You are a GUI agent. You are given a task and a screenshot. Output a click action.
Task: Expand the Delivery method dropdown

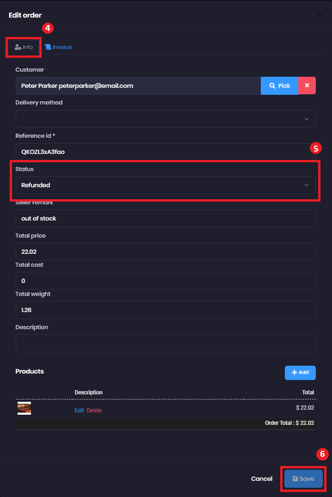[166, 119]
